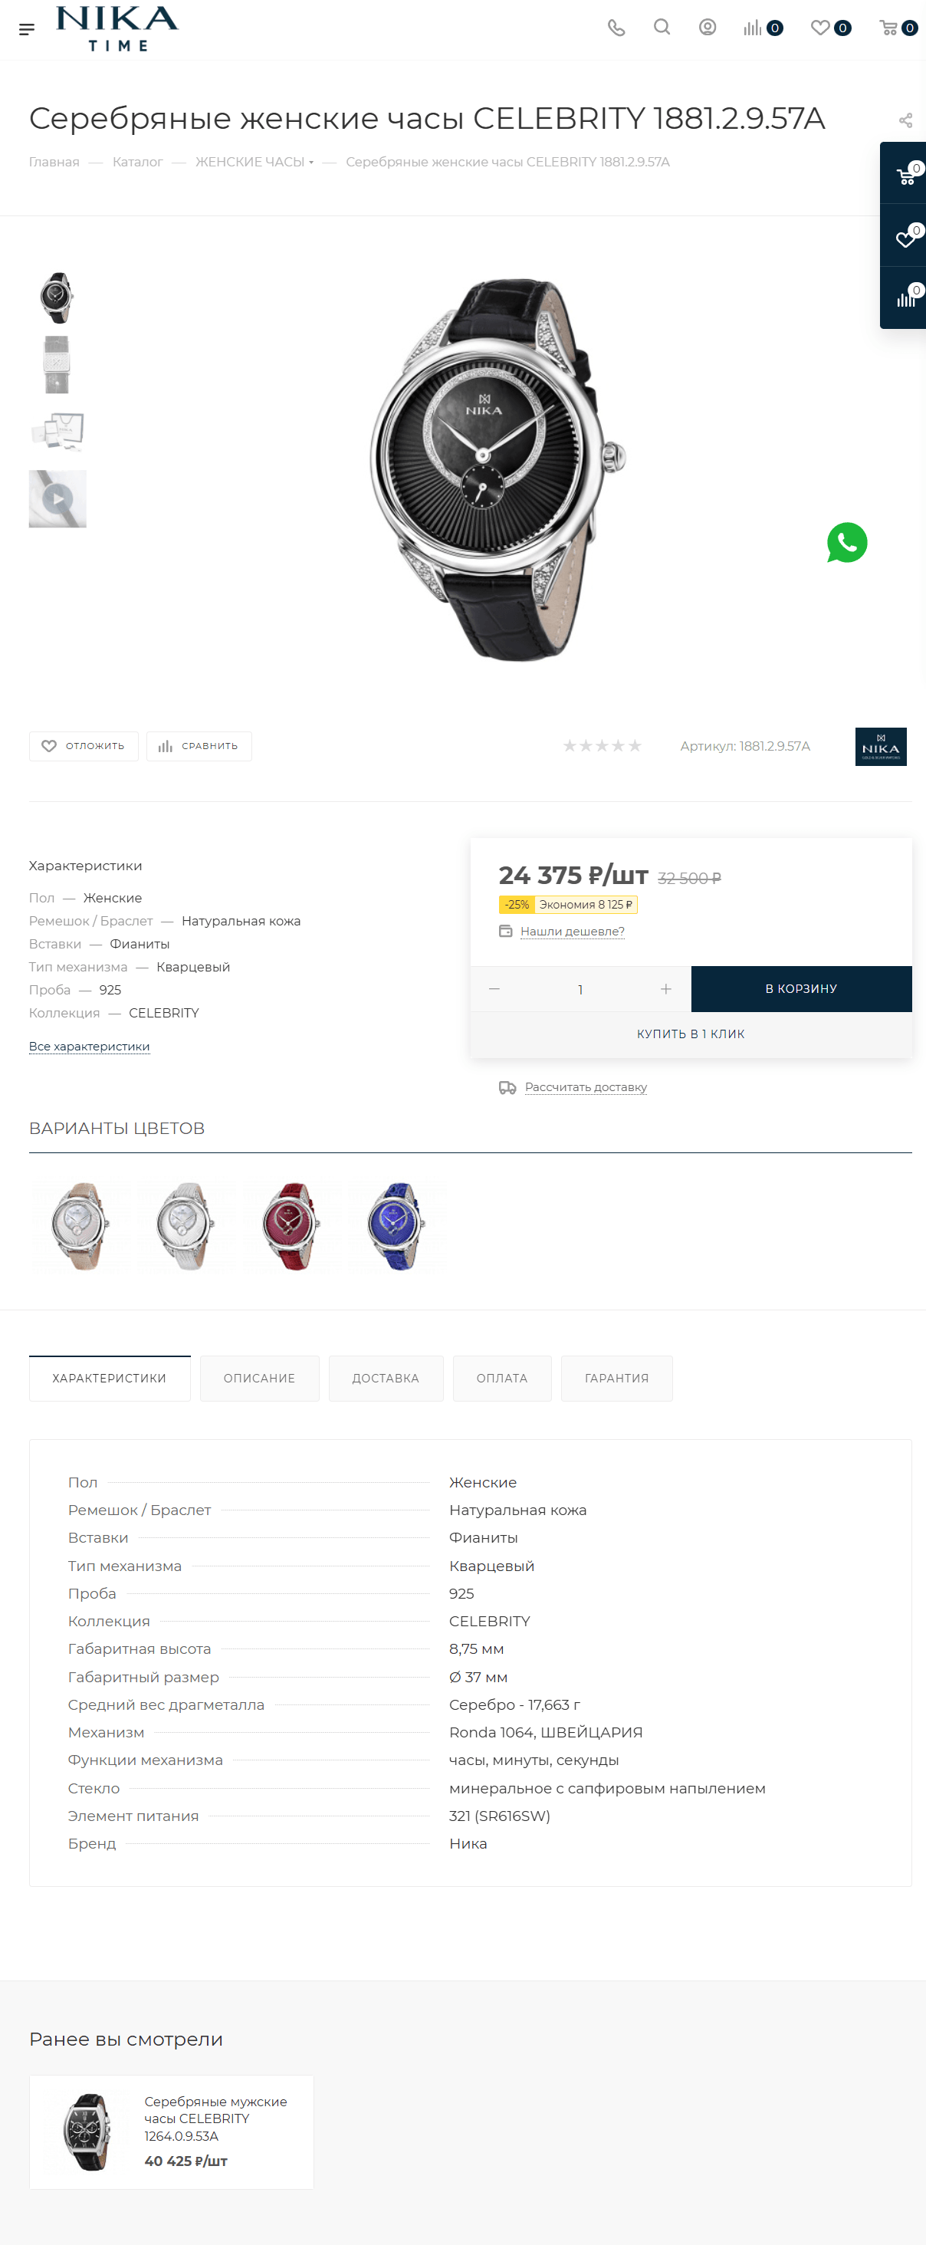Open favorites in the side panel

(906, 236)
